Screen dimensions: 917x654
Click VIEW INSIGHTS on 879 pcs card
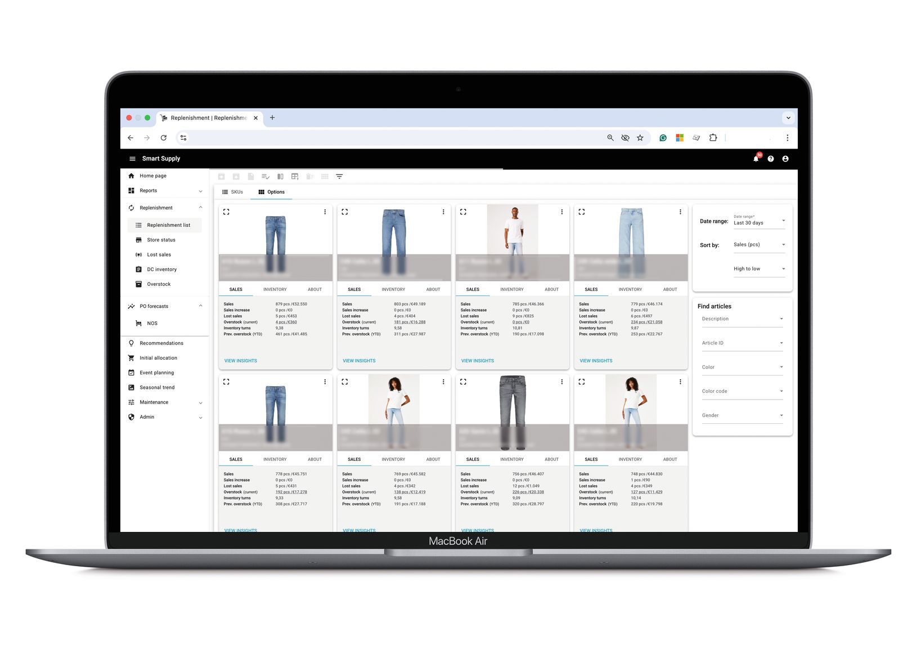[241, 361]
